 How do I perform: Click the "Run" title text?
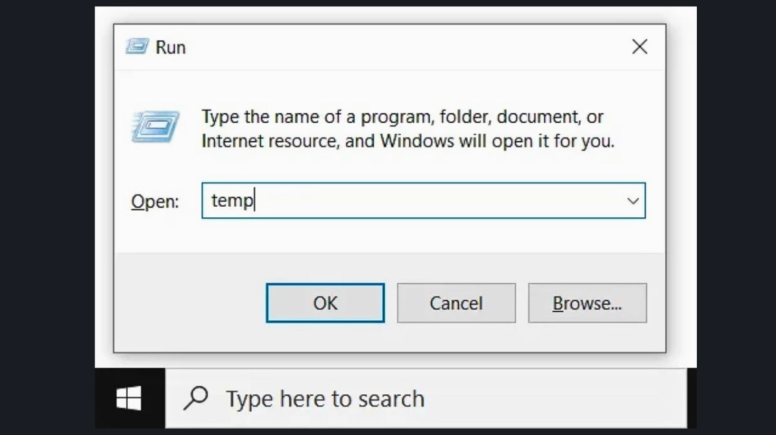[171, 47]
